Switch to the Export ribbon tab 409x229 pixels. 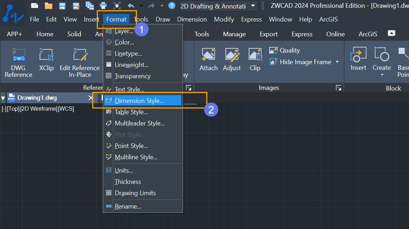click(269, 34)
